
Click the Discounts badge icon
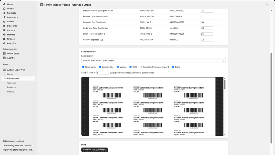click(x=4, y=26)
